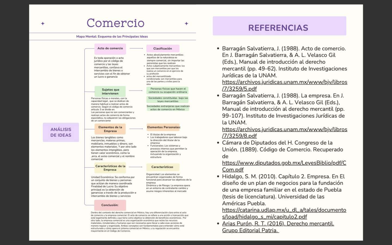The image size is (392, 245).
Task: Select the Características de la Empresa node
Action: [110, 168]
